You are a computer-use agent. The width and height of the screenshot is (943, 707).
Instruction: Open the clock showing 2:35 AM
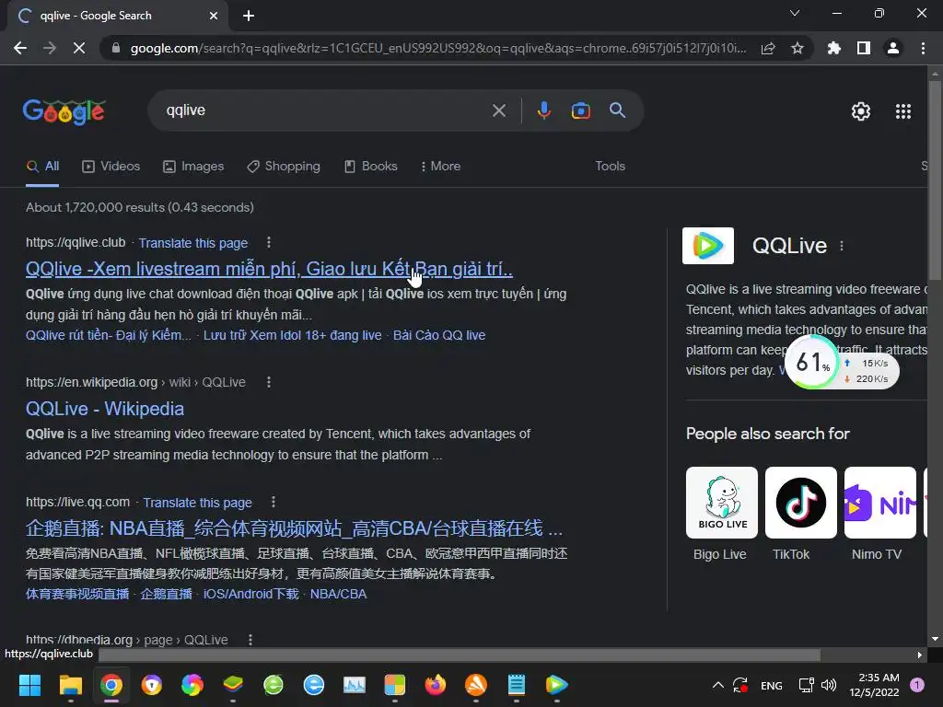click(x=874, y=685)
